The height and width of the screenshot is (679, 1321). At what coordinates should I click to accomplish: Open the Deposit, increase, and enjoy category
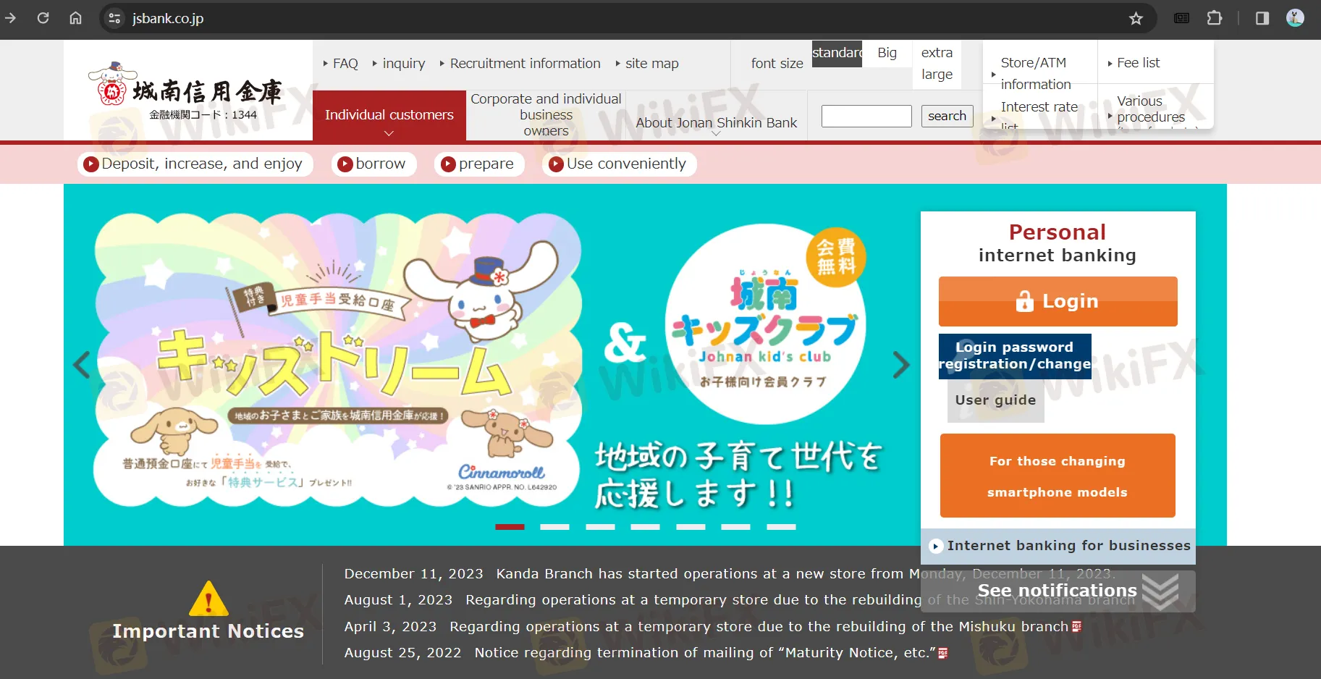point(195,164)
